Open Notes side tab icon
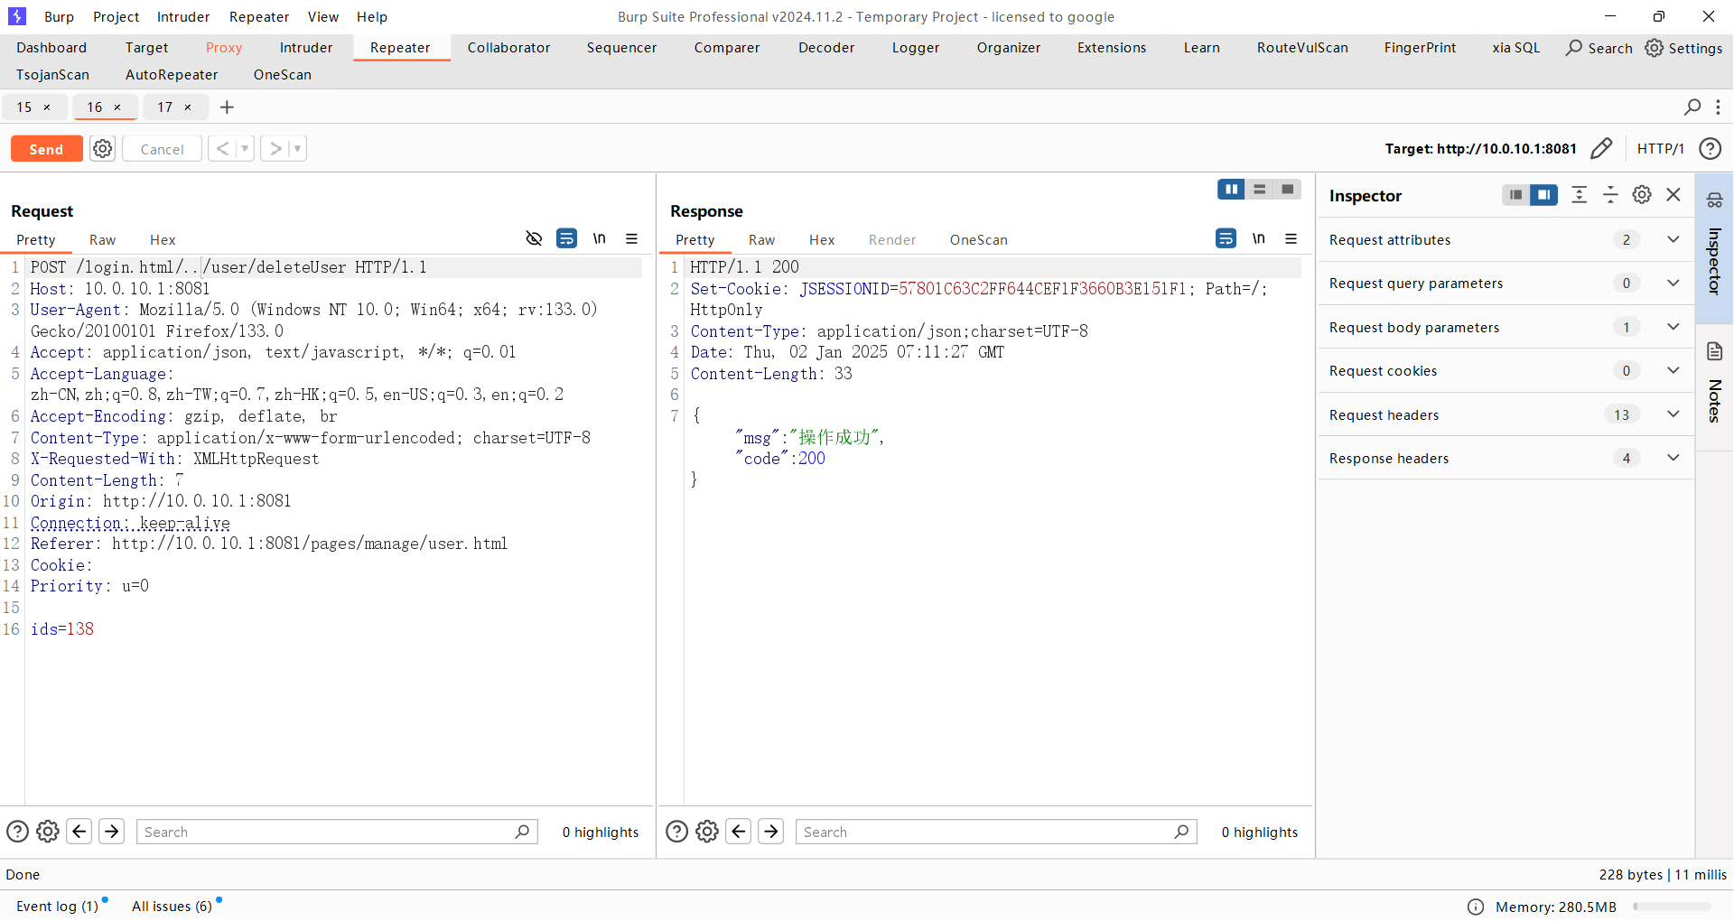 (1714, 351)
